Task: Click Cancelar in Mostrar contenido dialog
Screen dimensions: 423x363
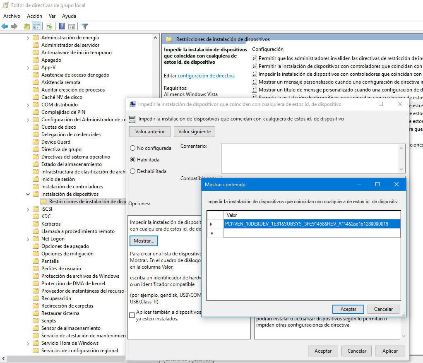Action: [383, 309]
